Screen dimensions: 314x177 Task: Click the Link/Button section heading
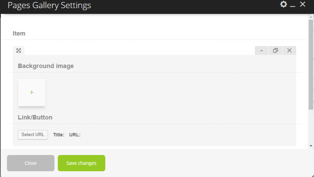point(35,117)
